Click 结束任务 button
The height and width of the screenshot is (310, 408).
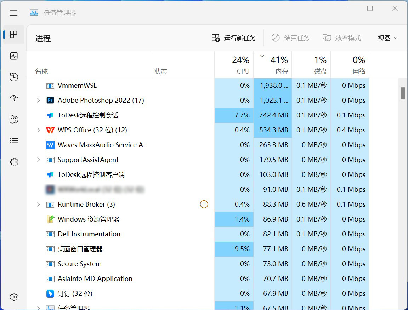coord(291,38)
